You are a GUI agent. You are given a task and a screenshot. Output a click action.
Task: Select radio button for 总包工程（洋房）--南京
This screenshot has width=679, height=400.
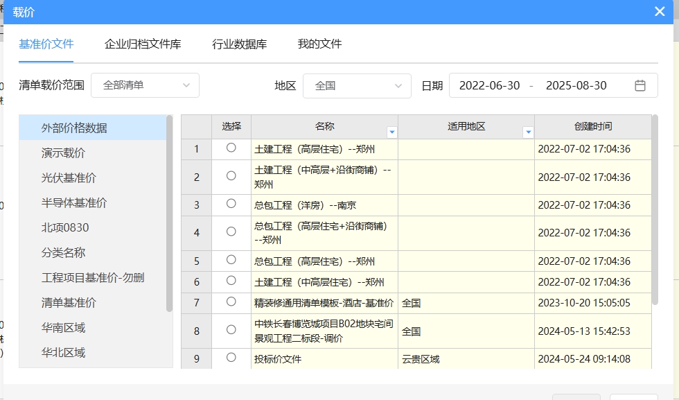click(231, 204)
